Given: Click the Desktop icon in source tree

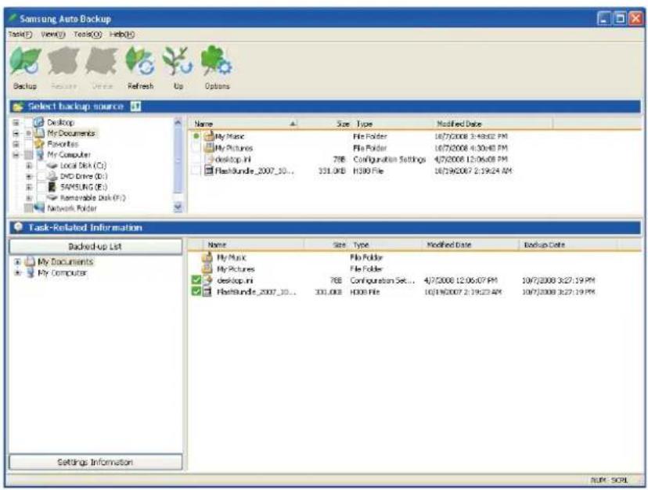Looking at the screenshot, I should 38,122.
